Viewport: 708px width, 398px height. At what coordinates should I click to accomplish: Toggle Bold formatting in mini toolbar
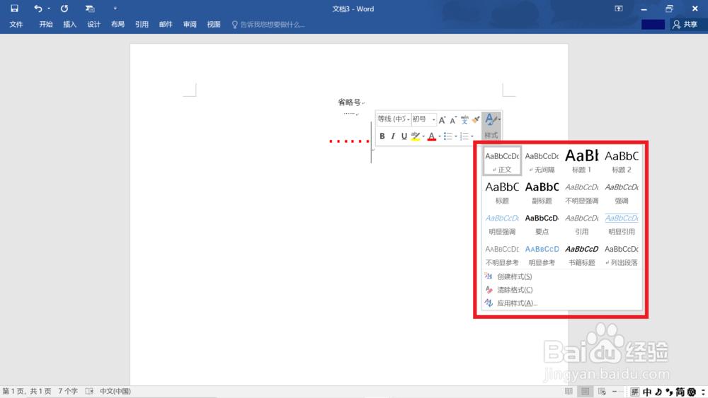coord(382,136)
